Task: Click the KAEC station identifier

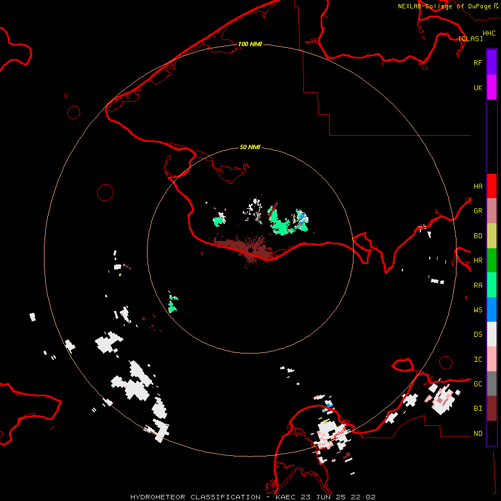Action: (287, 497)
